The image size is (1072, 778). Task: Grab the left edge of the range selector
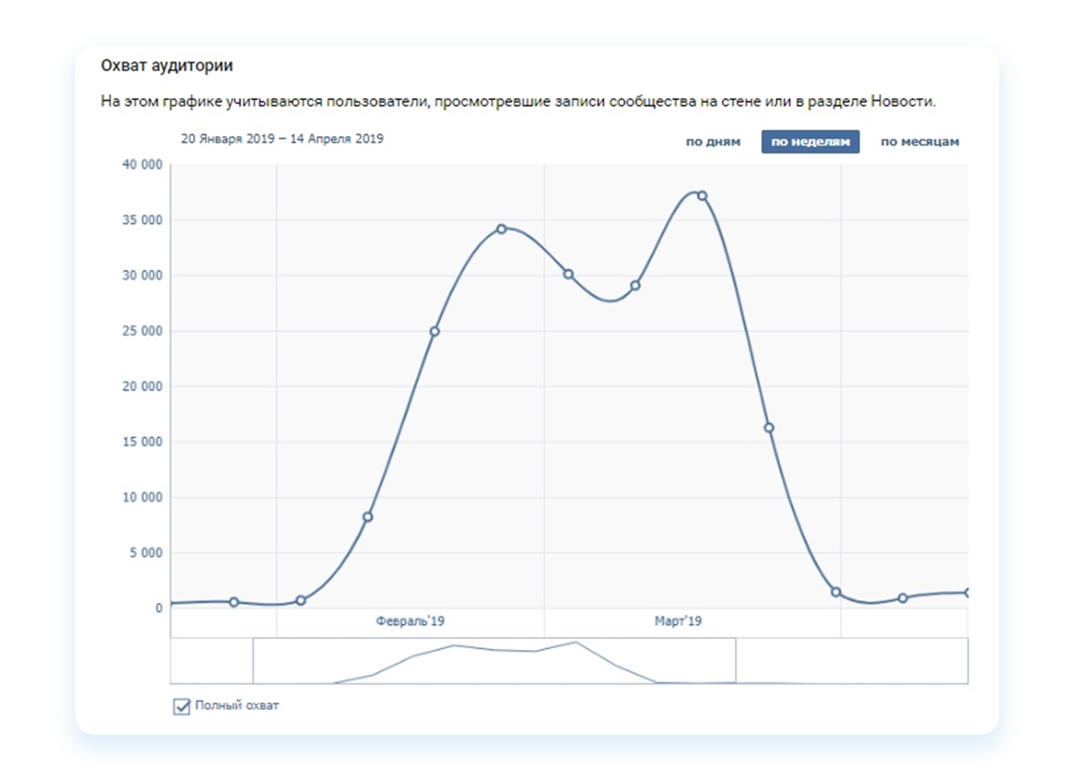click(x=253, y=661)
